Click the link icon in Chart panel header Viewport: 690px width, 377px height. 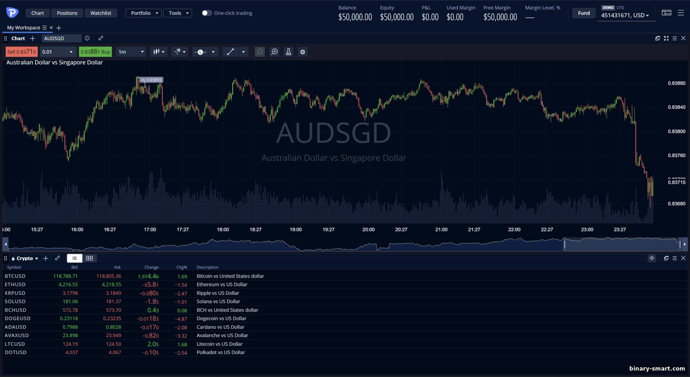pyautogui.click(x=101, y=38)
